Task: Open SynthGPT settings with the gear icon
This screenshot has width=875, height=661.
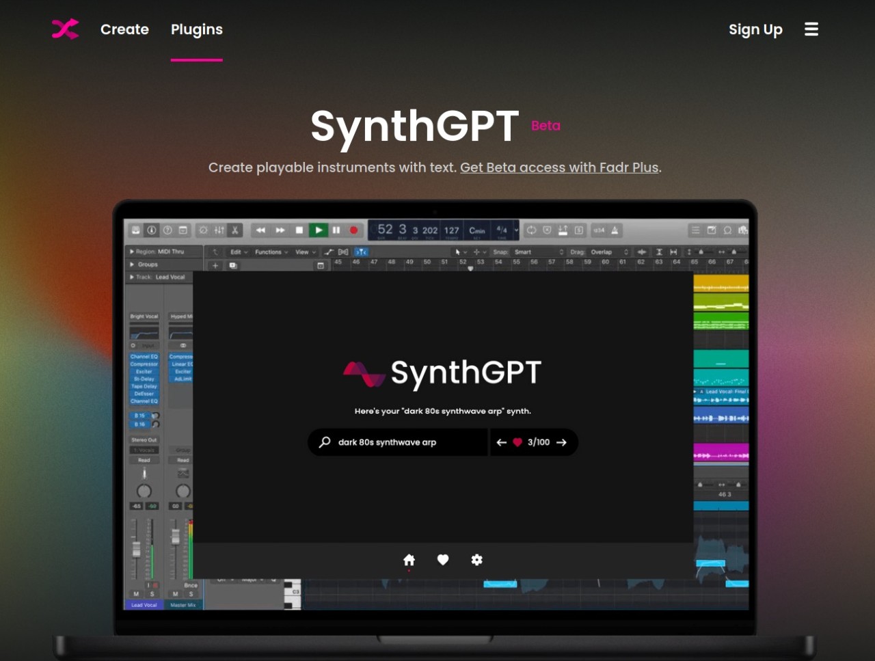Action: coord(476,559)
